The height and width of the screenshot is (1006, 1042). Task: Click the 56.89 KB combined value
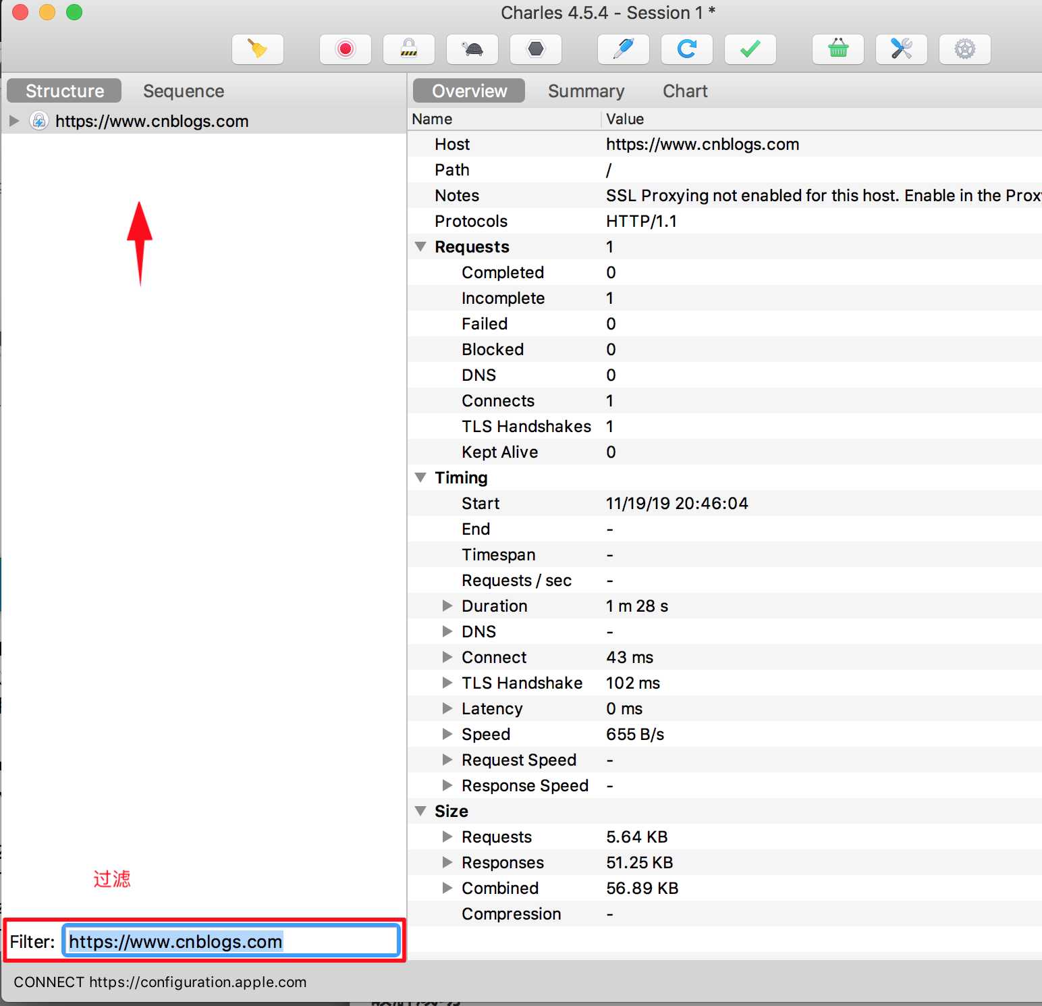[x=642, y=888]
